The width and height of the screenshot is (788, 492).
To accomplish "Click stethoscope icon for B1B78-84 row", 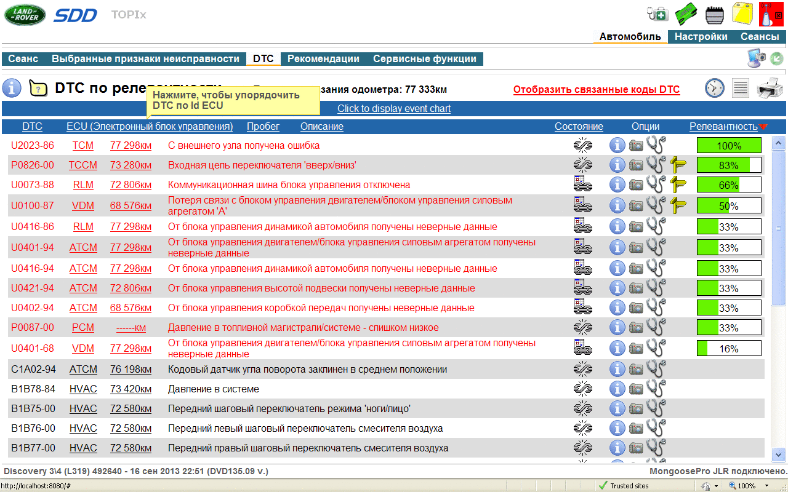I will pos(656,389).
